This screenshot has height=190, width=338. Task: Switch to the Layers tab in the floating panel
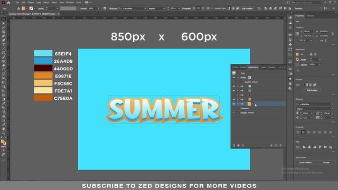[x=264, y=67]
